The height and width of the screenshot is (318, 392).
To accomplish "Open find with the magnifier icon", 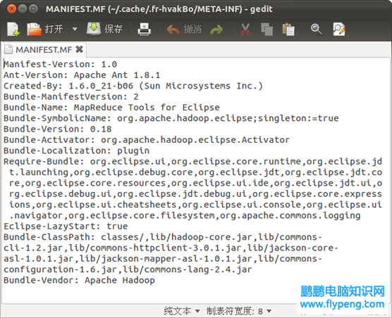I will [x=317, y=30].
